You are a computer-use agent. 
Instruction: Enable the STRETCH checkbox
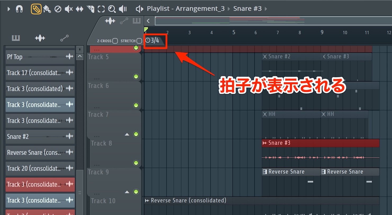tap(139, 41)
